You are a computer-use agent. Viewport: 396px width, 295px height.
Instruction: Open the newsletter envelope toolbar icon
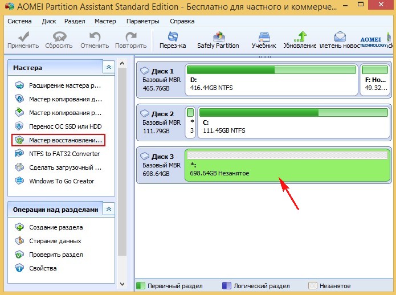[340, 37]
